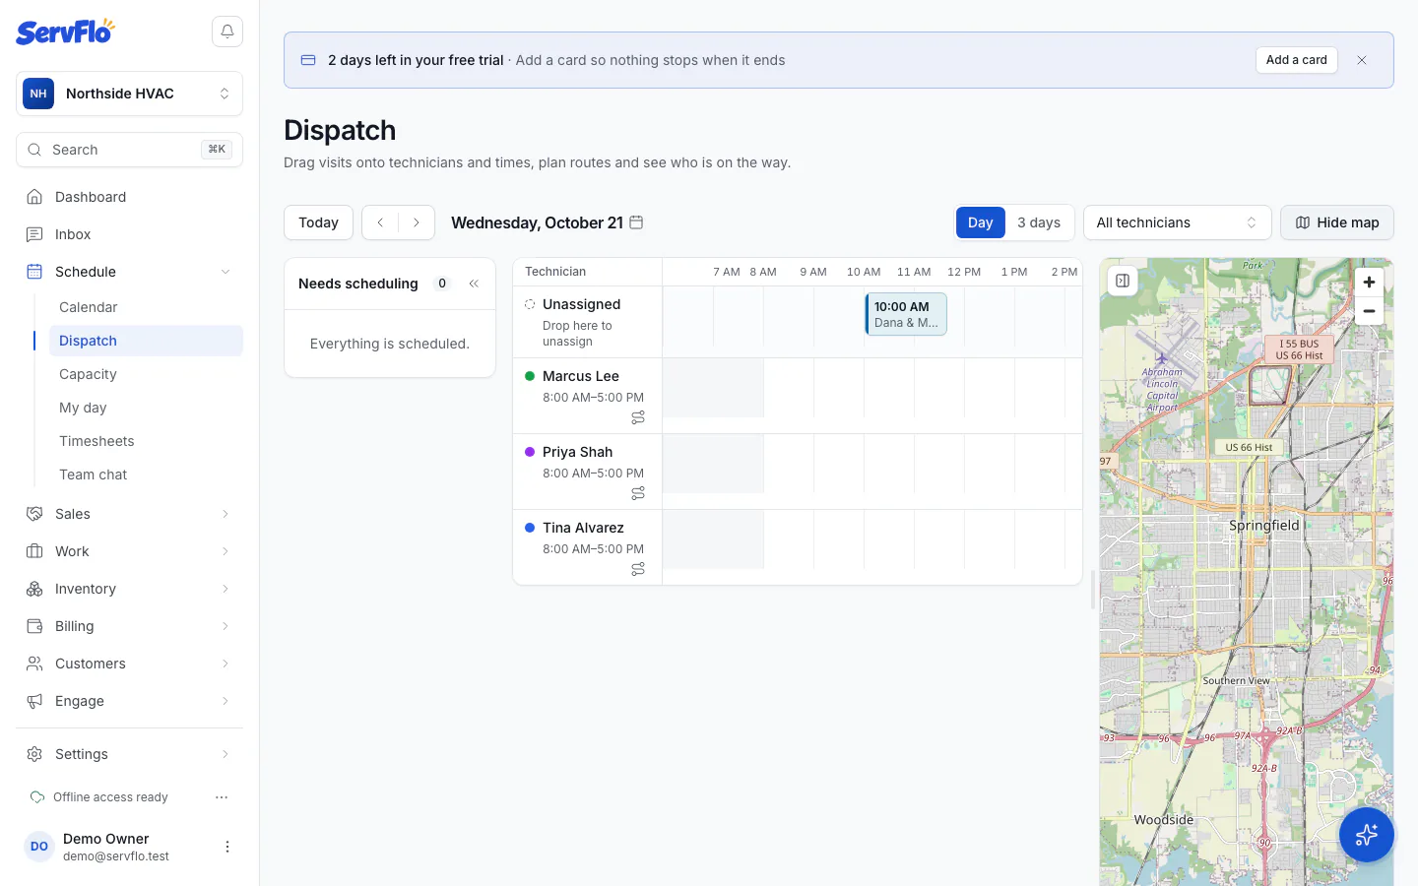Open the notifications bell
This screenshot has width=1418, height=886.
click(x=227, y=32)
